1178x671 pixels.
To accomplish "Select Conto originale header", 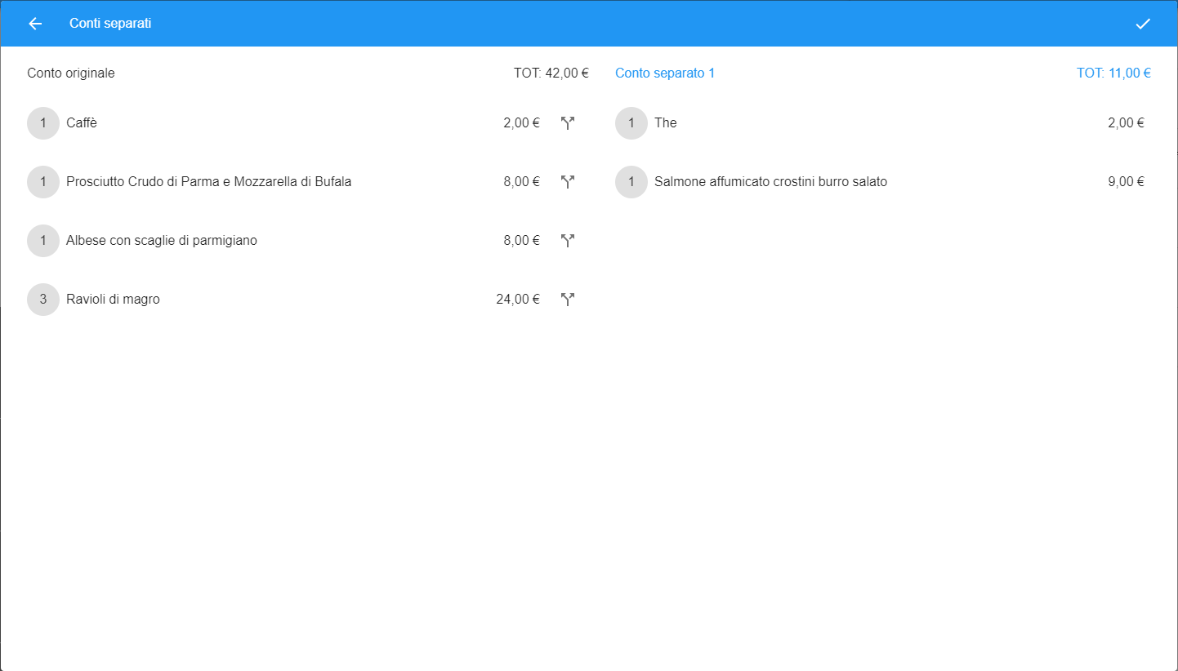I will [x=71, y=73].
